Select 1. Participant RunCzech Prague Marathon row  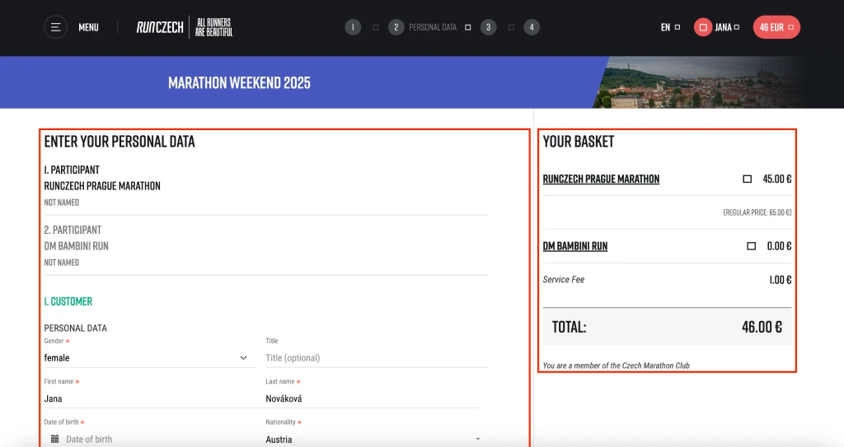[x=266, y=186]
